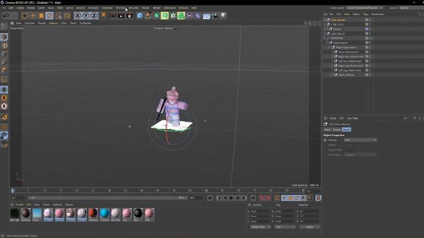This screenshot has height=238, width=424.
Task: Open the Object (Rel) coordinates dropdown
Action: 260,227
